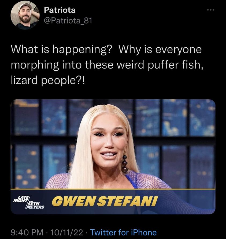Open the Twitter for iPhone source link
The image size is (226, 239).
[x=123, y=233]
